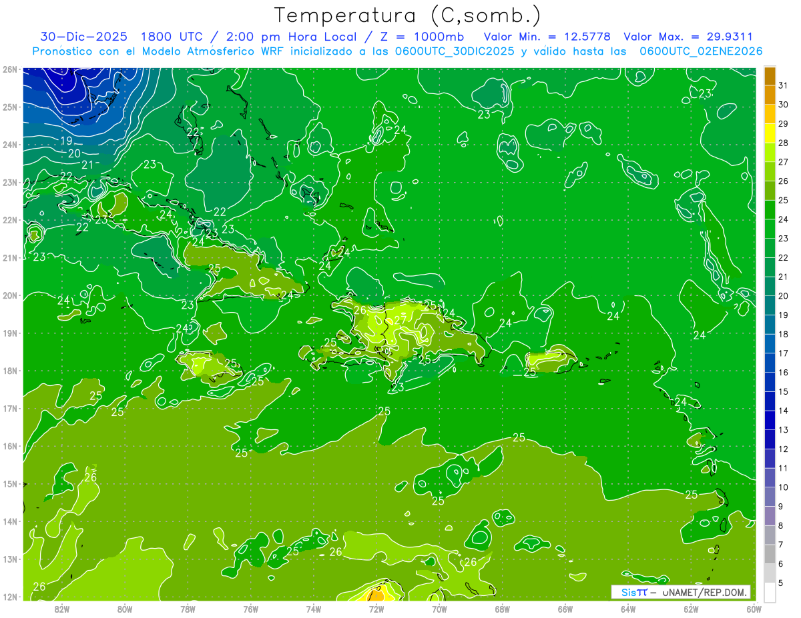Image resolution: width=801 pixels, height=618 pixels.
Task: Click the '19' contour label on the map
Action: [66, 141]
